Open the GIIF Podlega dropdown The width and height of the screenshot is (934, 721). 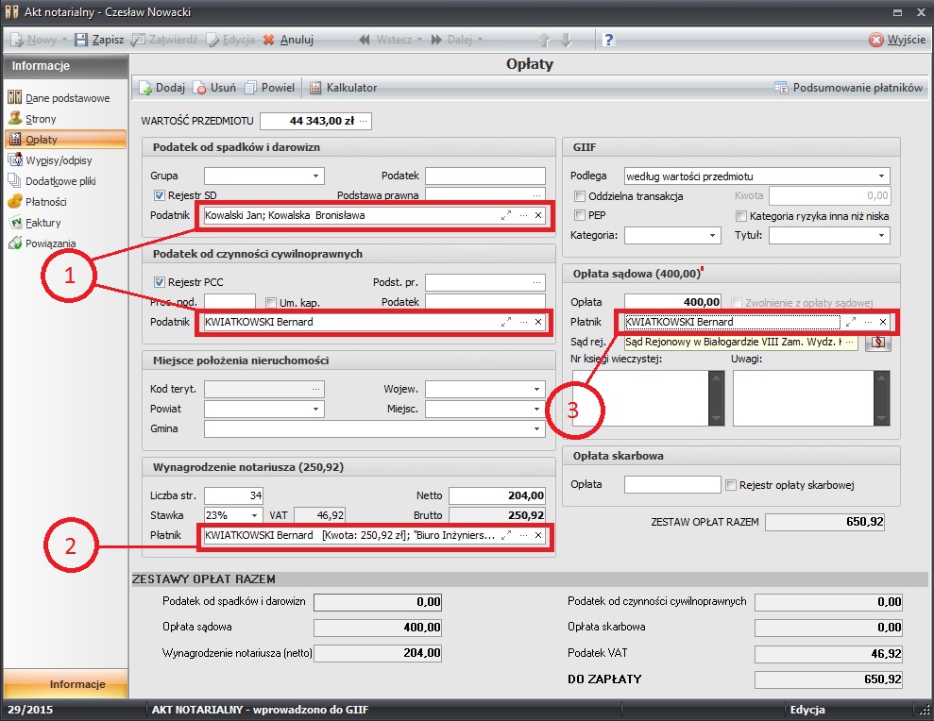pyautogui.click(x=881, y=176)
